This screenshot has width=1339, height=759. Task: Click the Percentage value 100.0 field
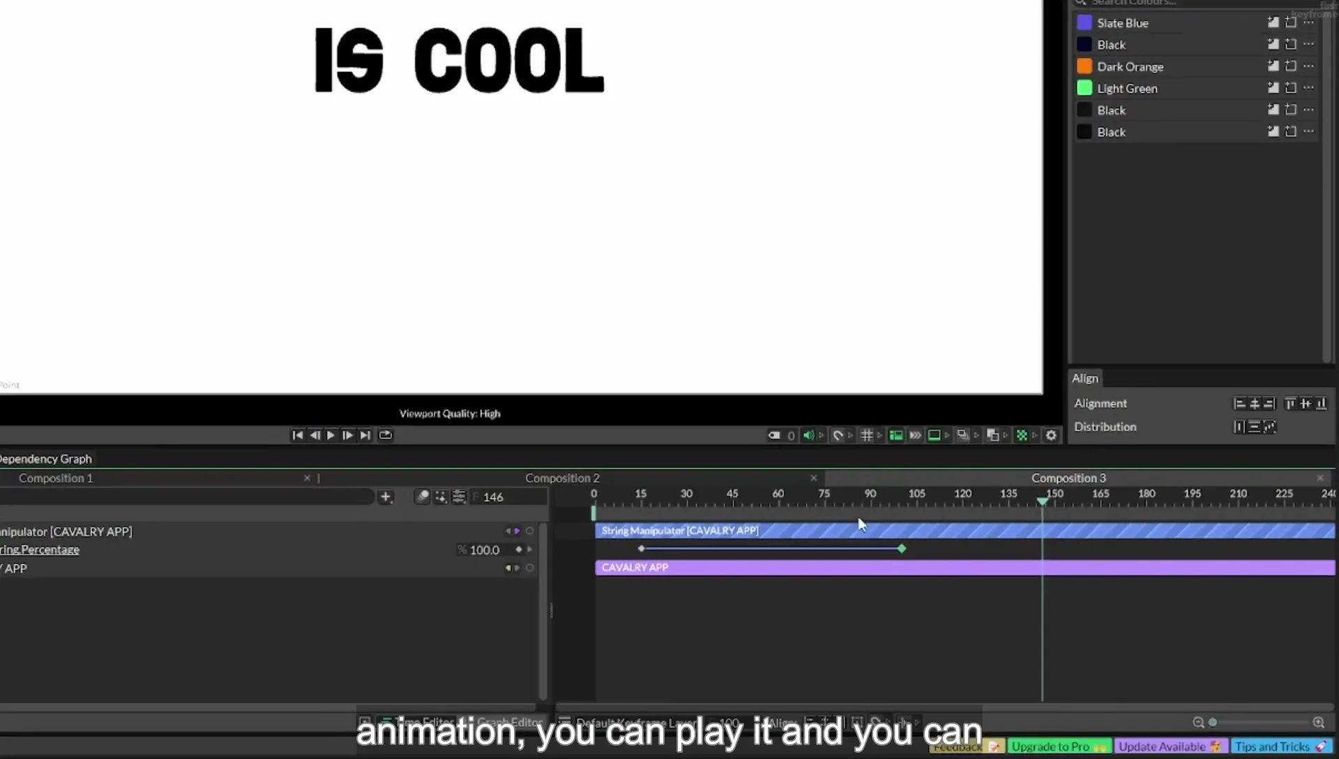(x=485, y=550)
